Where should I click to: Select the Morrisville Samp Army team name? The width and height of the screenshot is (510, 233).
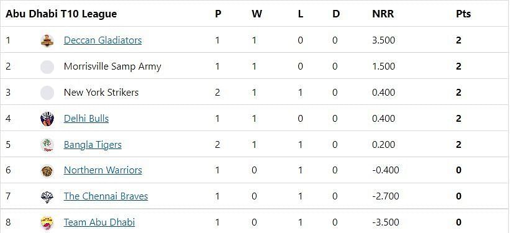[x=112, y=66]
